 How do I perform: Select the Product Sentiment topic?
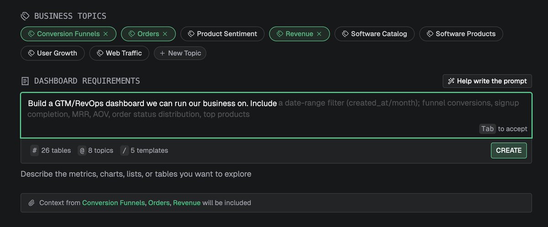[222, 34]
